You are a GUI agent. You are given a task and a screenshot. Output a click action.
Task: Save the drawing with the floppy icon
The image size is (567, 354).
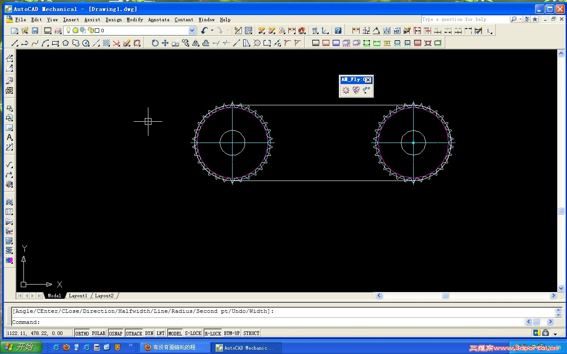(x=35, y=31)
